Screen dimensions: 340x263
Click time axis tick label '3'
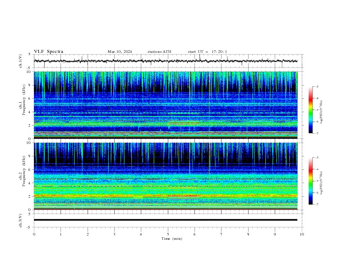tap(114, 234)
